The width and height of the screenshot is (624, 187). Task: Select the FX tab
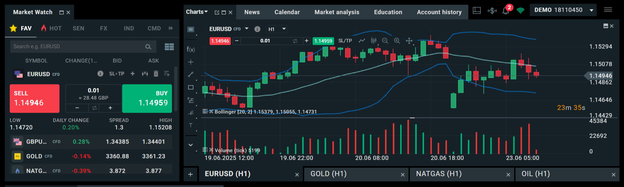(x=104, y=28)
